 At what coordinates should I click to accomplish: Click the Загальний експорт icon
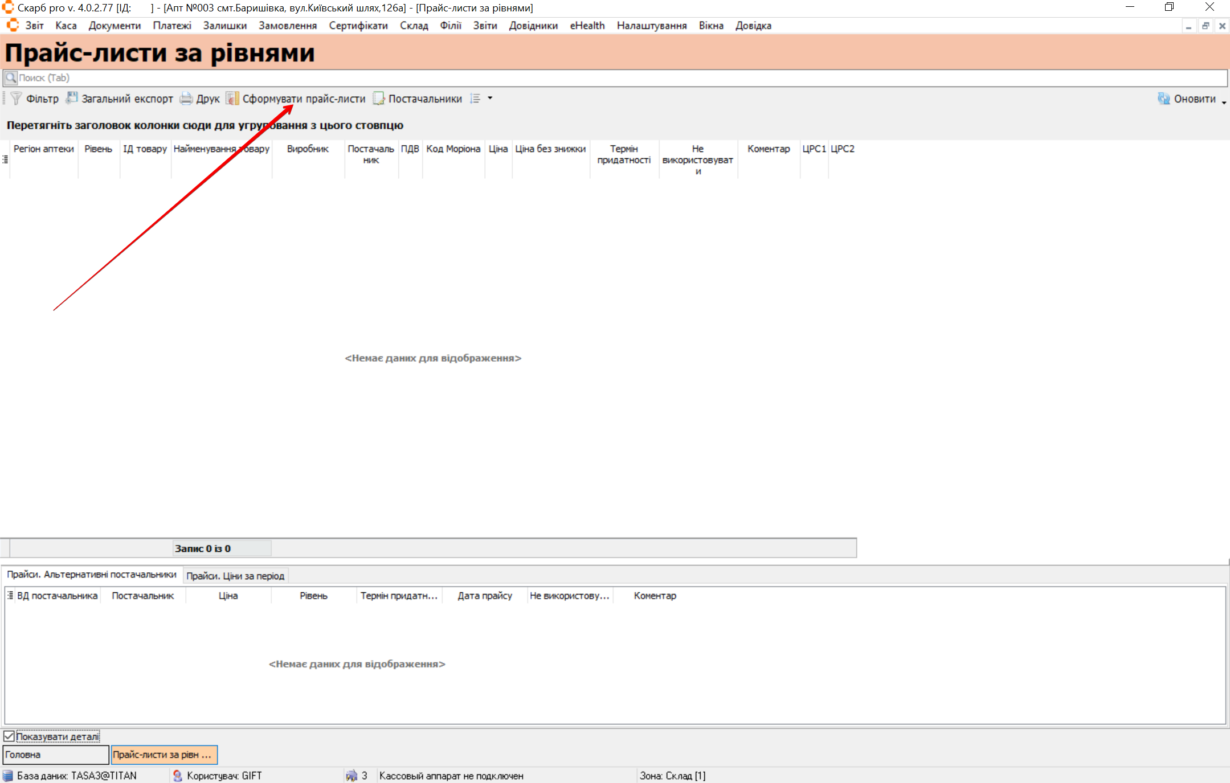[x=72, y=99]
